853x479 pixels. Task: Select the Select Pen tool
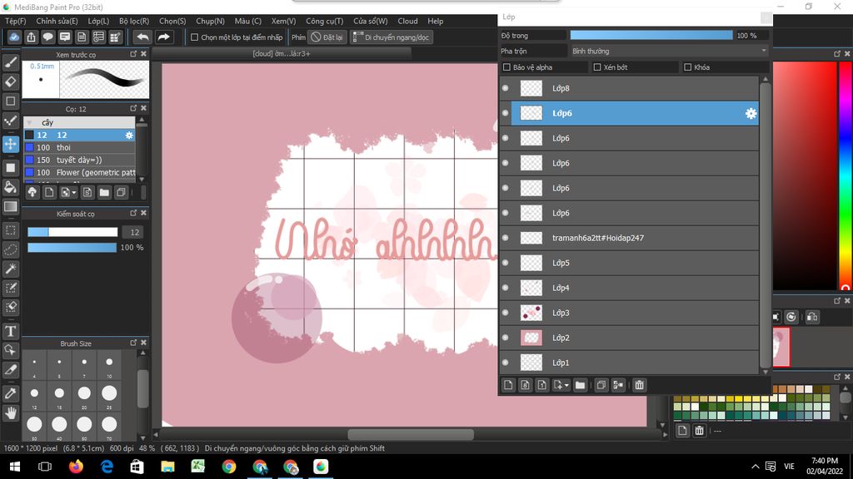(x=10, y=288)
